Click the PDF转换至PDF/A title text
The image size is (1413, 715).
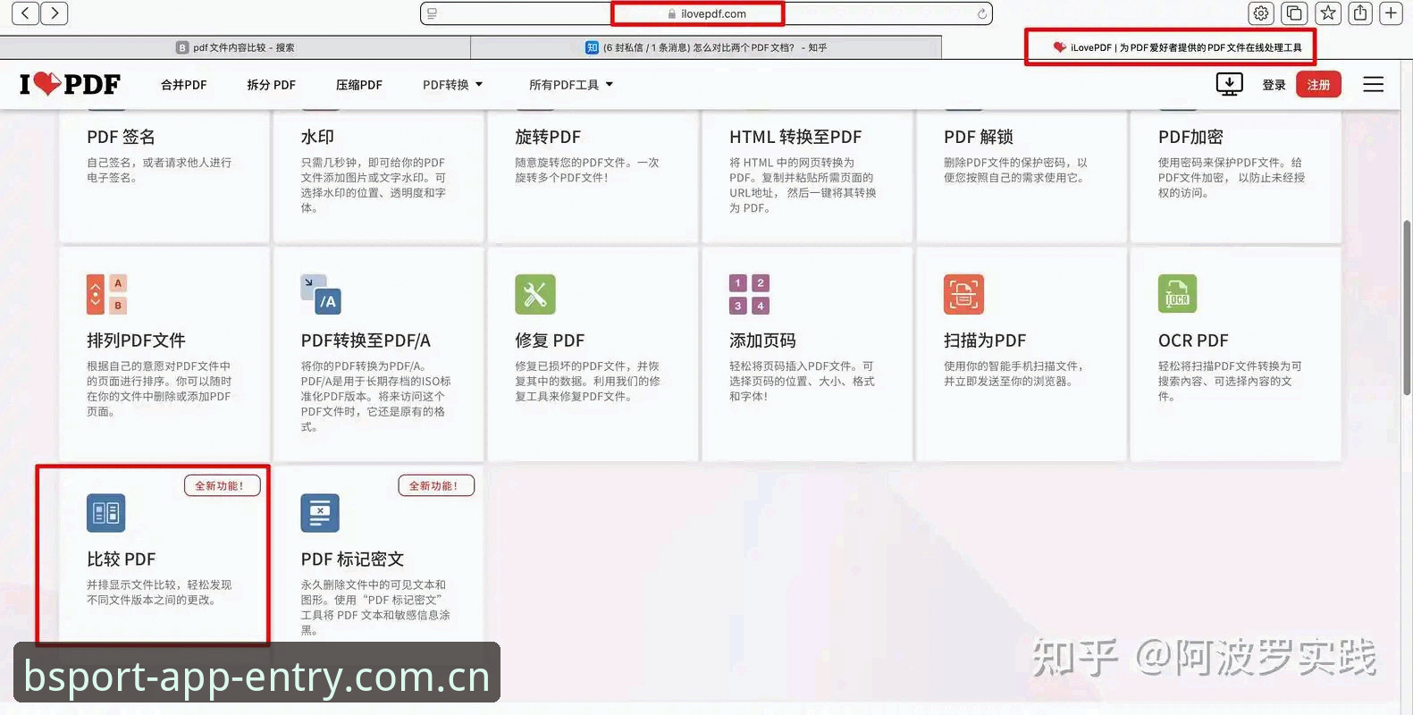coord(366,341)
